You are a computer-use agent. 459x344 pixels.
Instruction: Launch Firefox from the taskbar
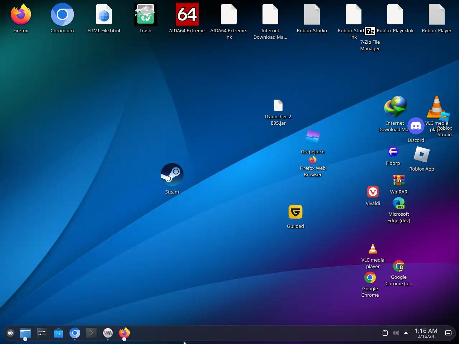coord(124,333)
